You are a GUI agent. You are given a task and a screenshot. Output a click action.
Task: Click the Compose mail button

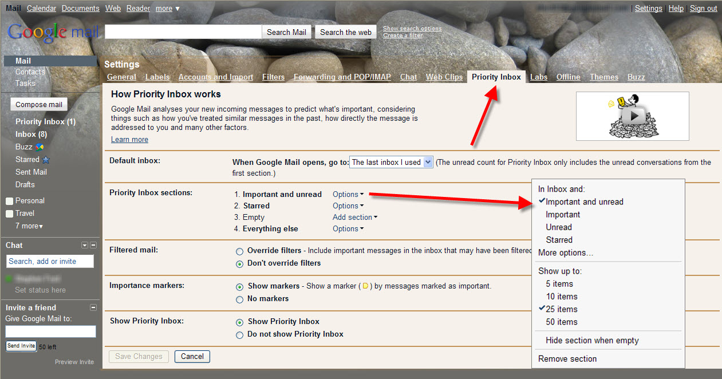tap(39, 105)
